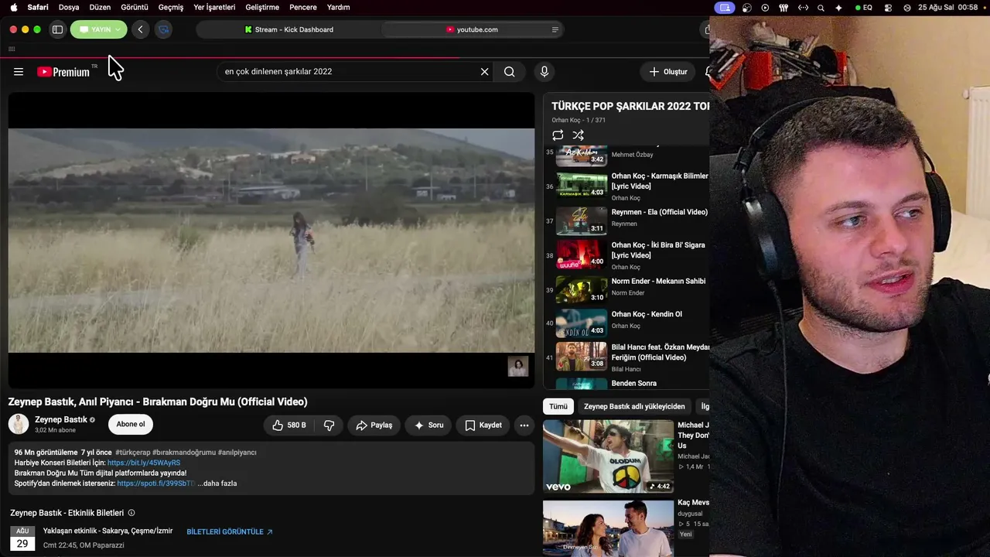
Task: Open the Yer İşaretleri menu
Action: (214, 7)
